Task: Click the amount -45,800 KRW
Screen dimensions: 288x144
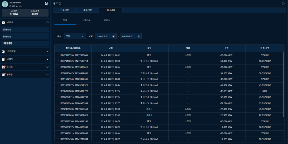Action: [x=226, y=79]
